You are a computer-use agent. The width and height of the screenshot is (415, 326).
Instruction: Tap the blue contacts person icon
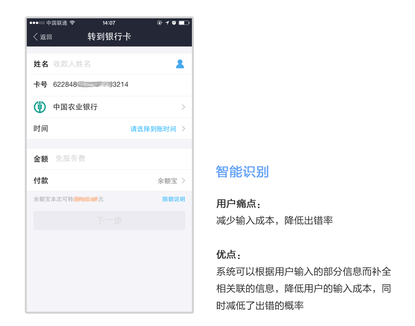pos(180,64)
